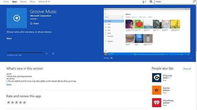Open the Rhapsody app icon

pyautogui.click(x=157, y=78)
